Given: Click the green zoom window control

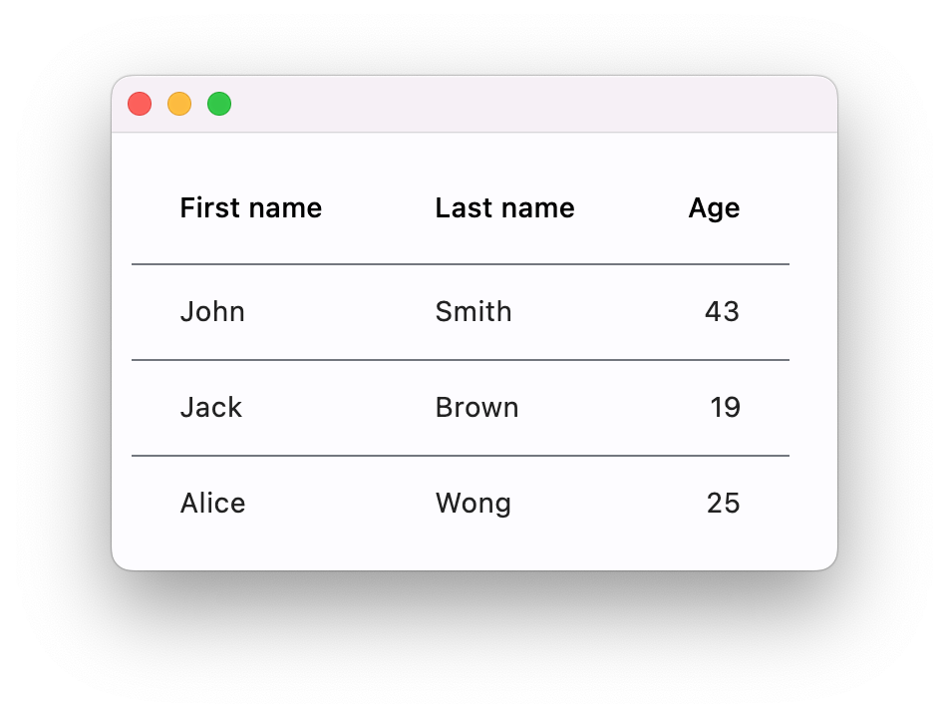Looking at the screenshot, I should 219,104.
